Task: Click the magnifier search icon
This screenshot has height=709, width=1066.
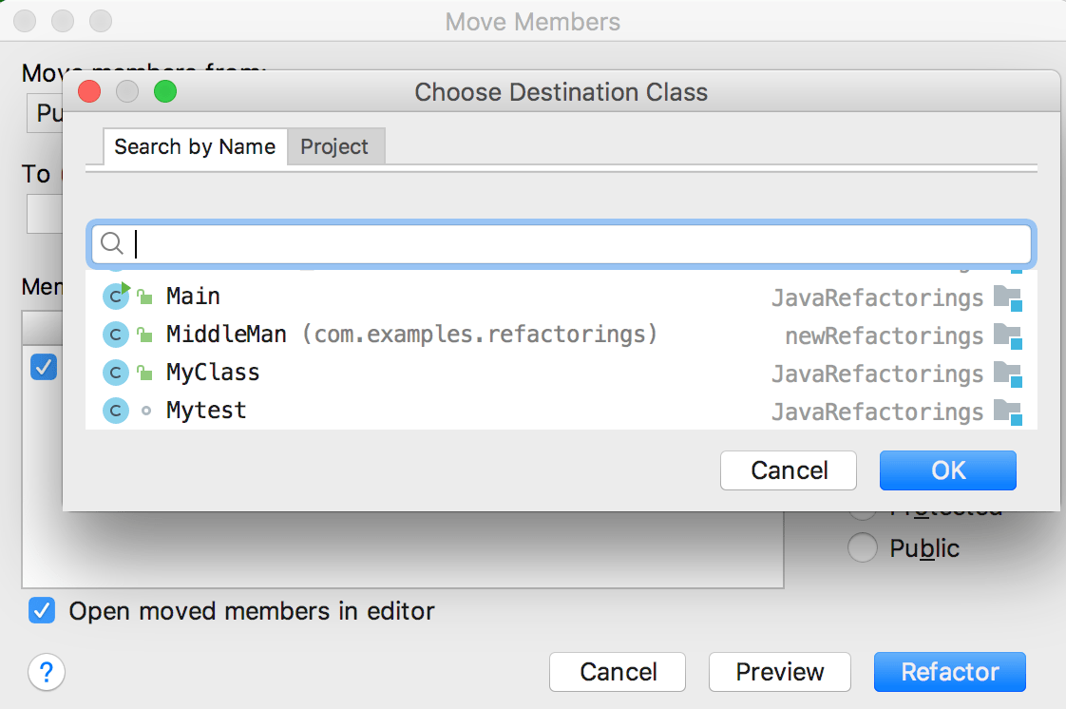Action: pyautogui.click(x=112, y=244)
